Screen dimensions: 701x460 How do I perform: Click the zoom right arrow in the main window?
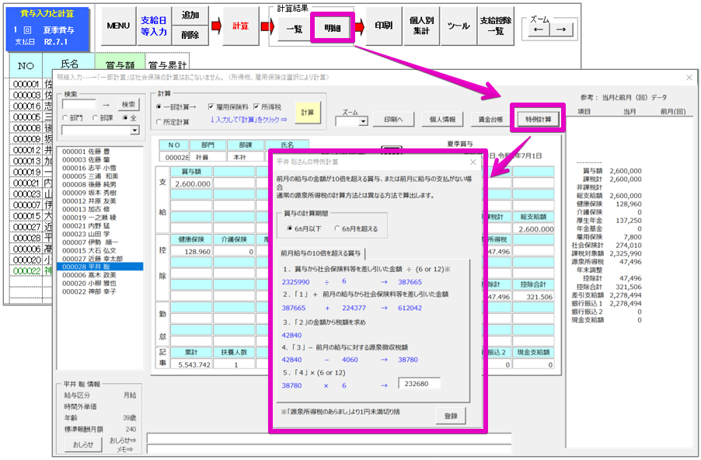(x=561, y=30)
